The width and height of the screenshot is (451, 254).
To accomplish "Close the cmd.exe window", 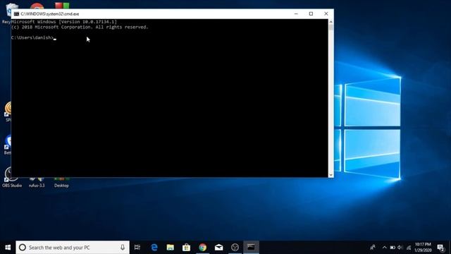I will tap(326, 14).
